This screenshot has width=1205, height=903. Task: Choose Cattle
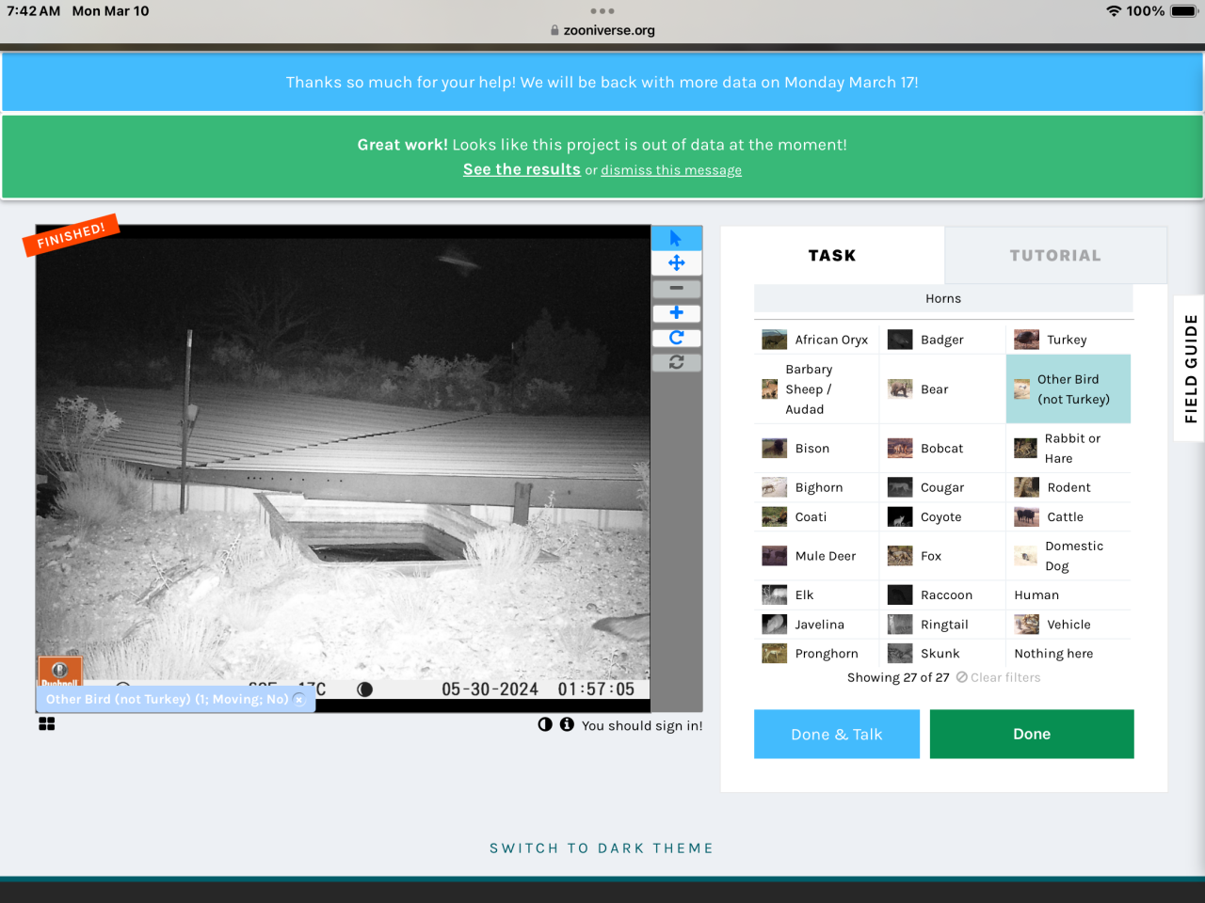(x=1068, y=516)
